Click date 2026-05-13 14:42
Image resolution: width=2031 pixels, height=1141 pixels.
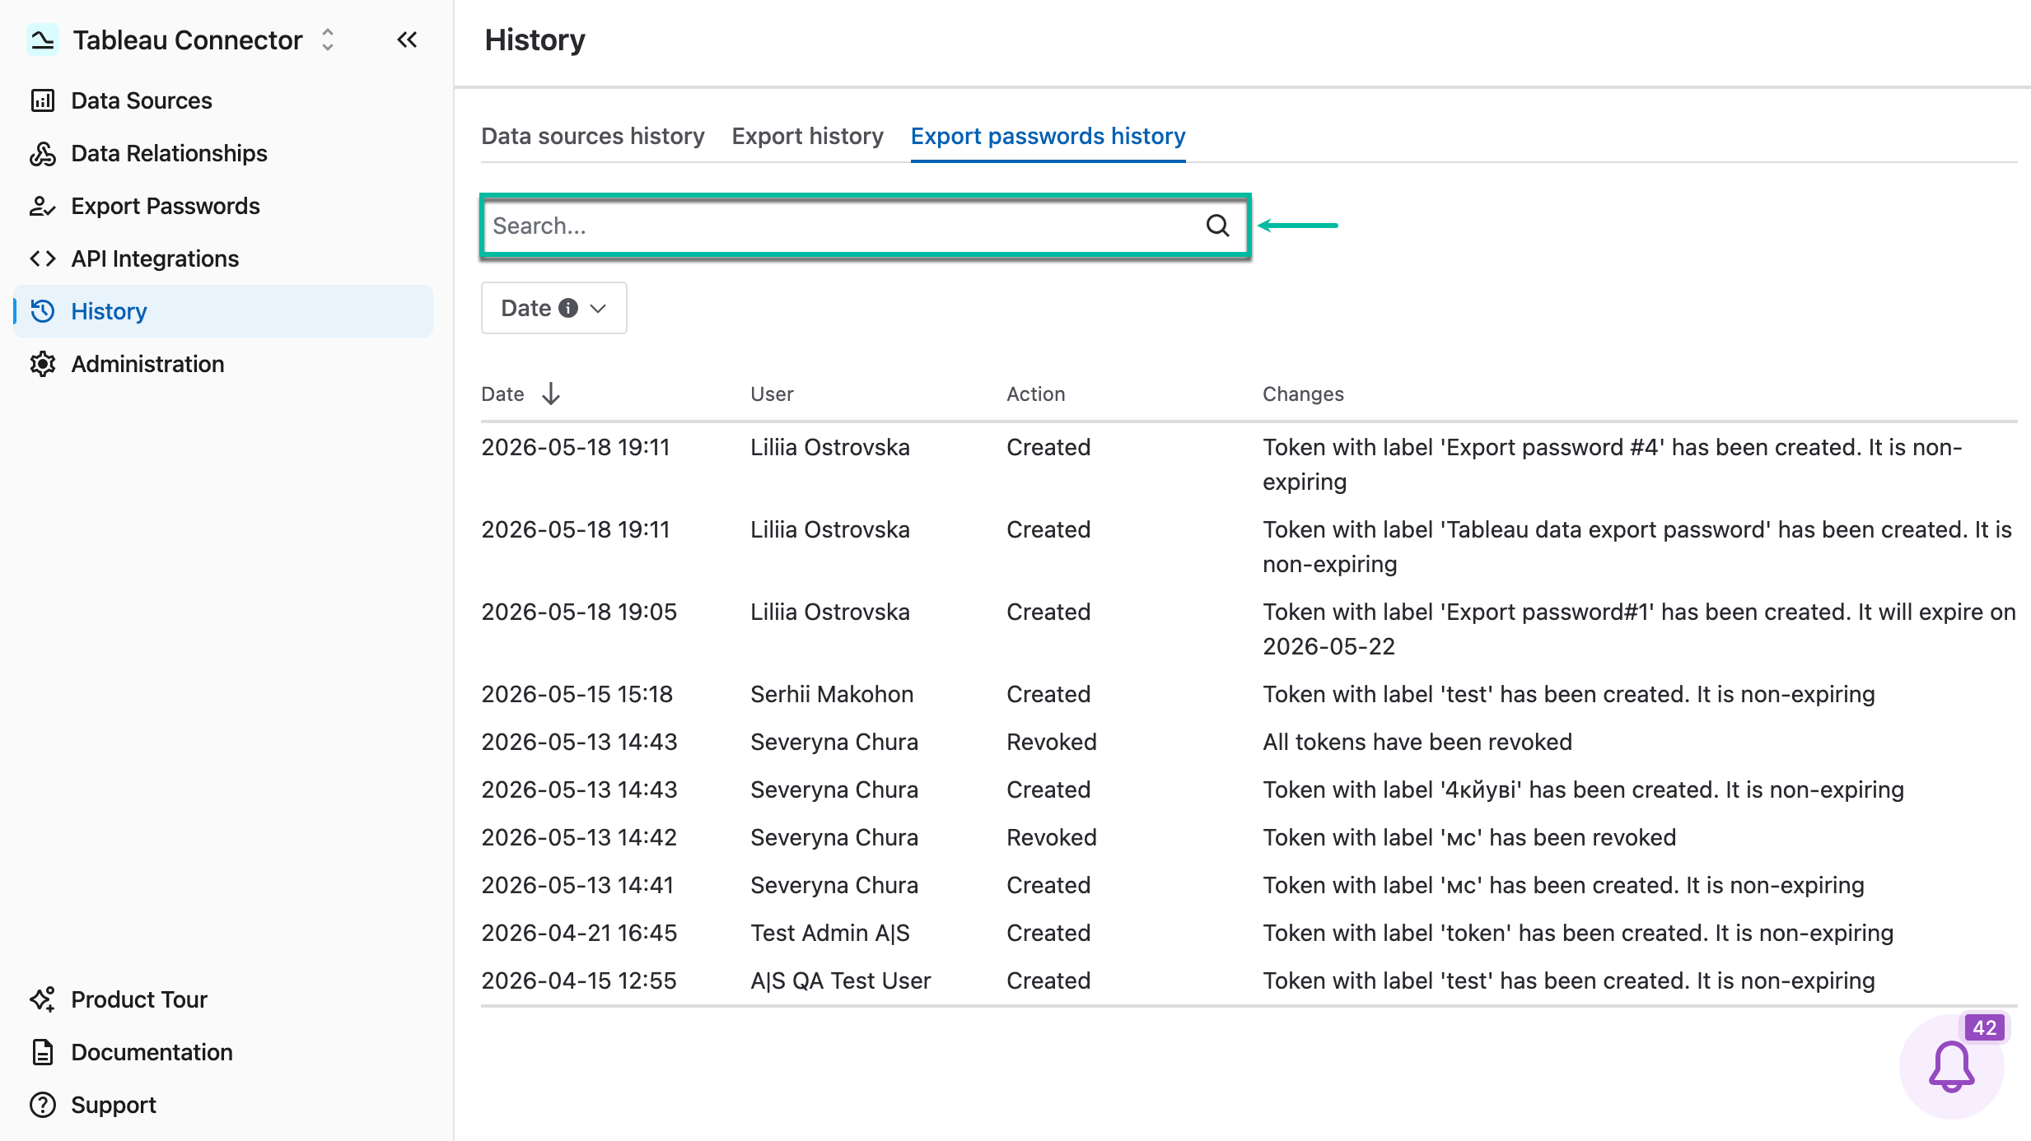click(x=579, y=837)
